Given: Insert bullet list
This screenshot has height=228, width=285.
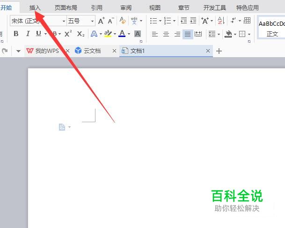Looking at the screenshot, I should pyautogui.click(x=153, y=21).
